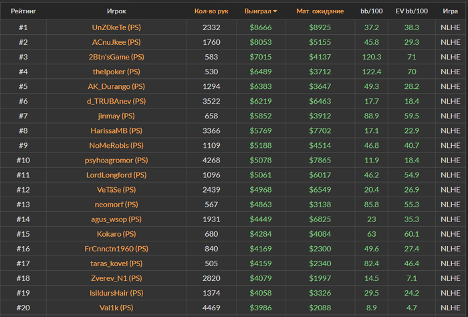Click the #1 ranking cell
This screenshot has height=317, width=468.
tap(23, 27)
